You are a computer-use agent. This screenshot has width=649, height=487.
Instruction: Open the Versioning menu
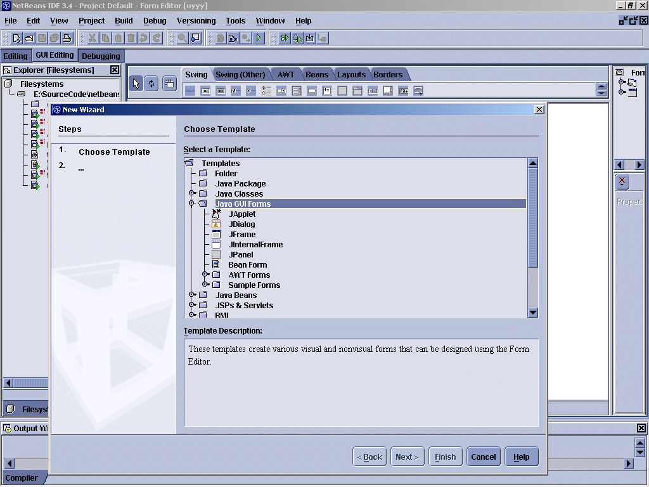click(196, 21)
